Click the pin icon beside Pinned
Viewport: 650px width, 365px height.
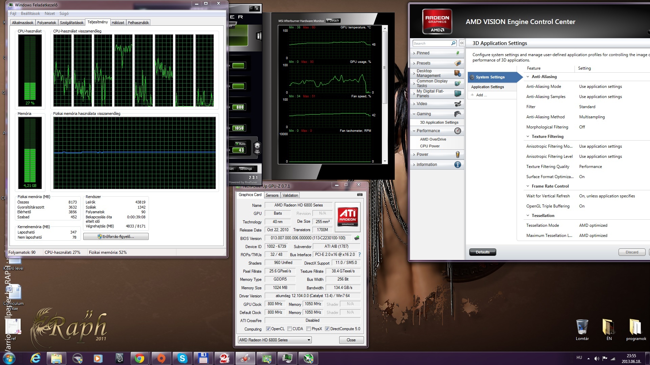coord(457,53)
